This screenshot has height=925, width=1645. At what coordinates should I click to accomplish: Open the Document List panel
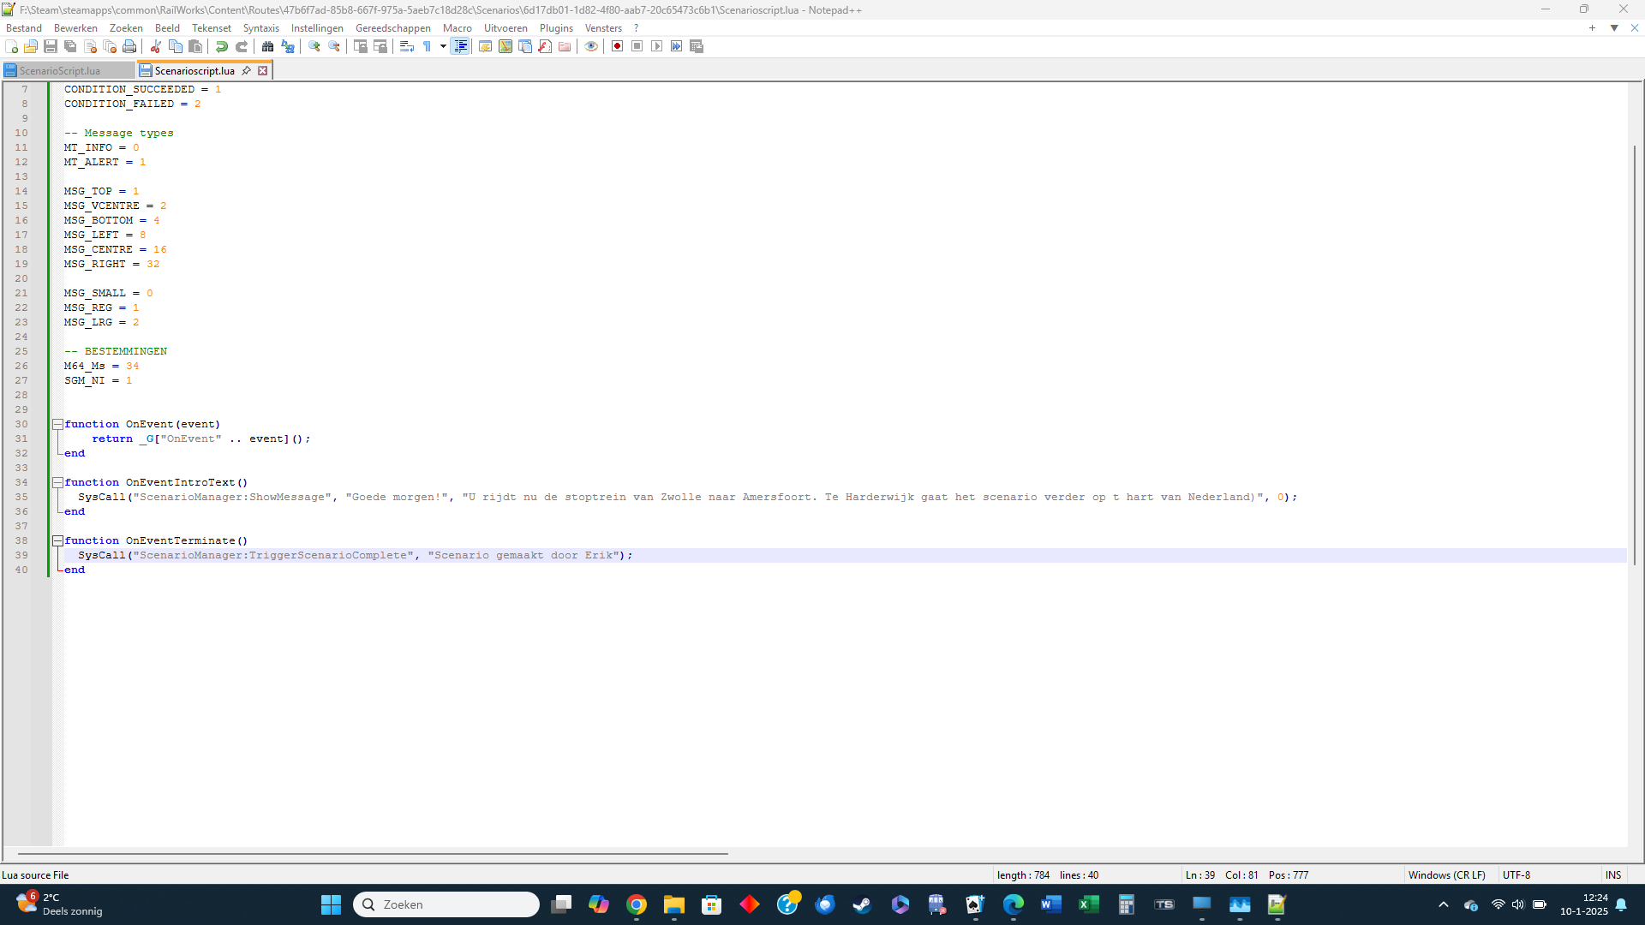(x=525, y=46)
